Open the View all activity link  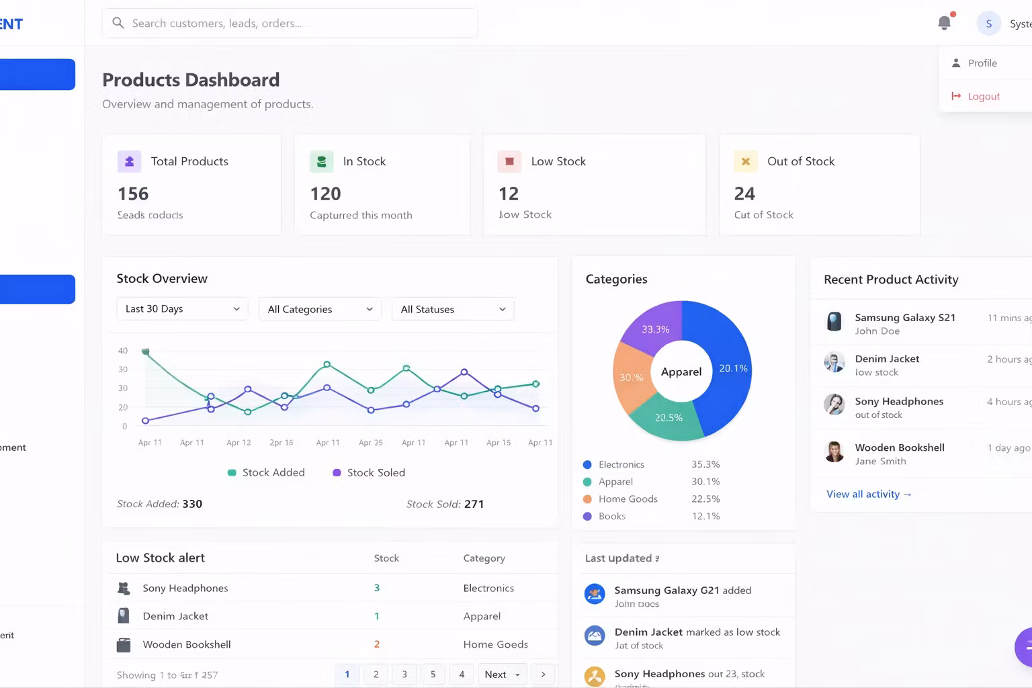tap(868, 494)
